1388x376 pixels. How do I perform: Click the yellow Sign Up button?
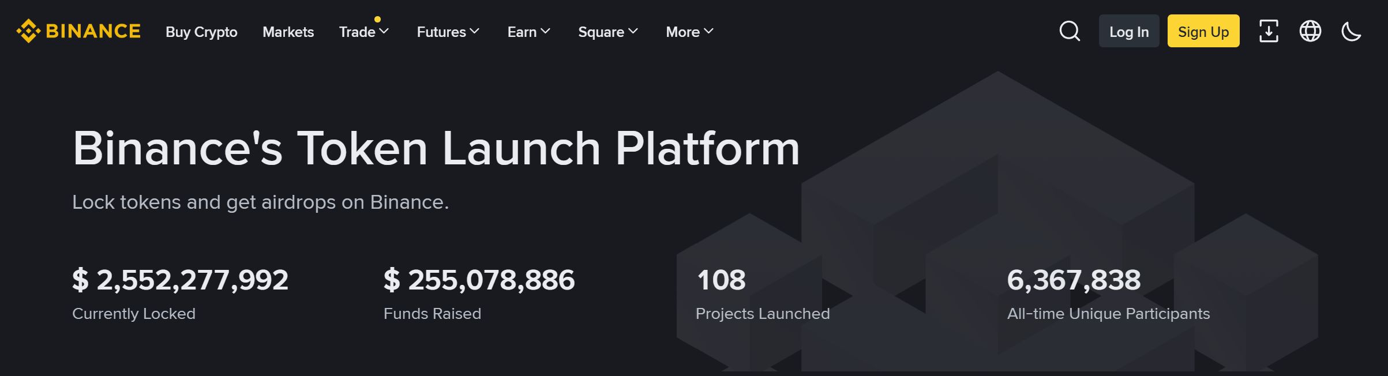click(1203, 31)
